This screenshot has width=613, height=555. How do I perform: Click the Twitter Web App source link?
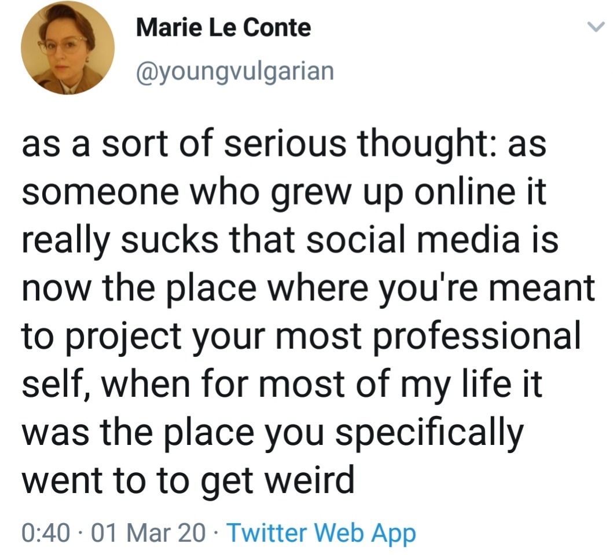(321, 533)
